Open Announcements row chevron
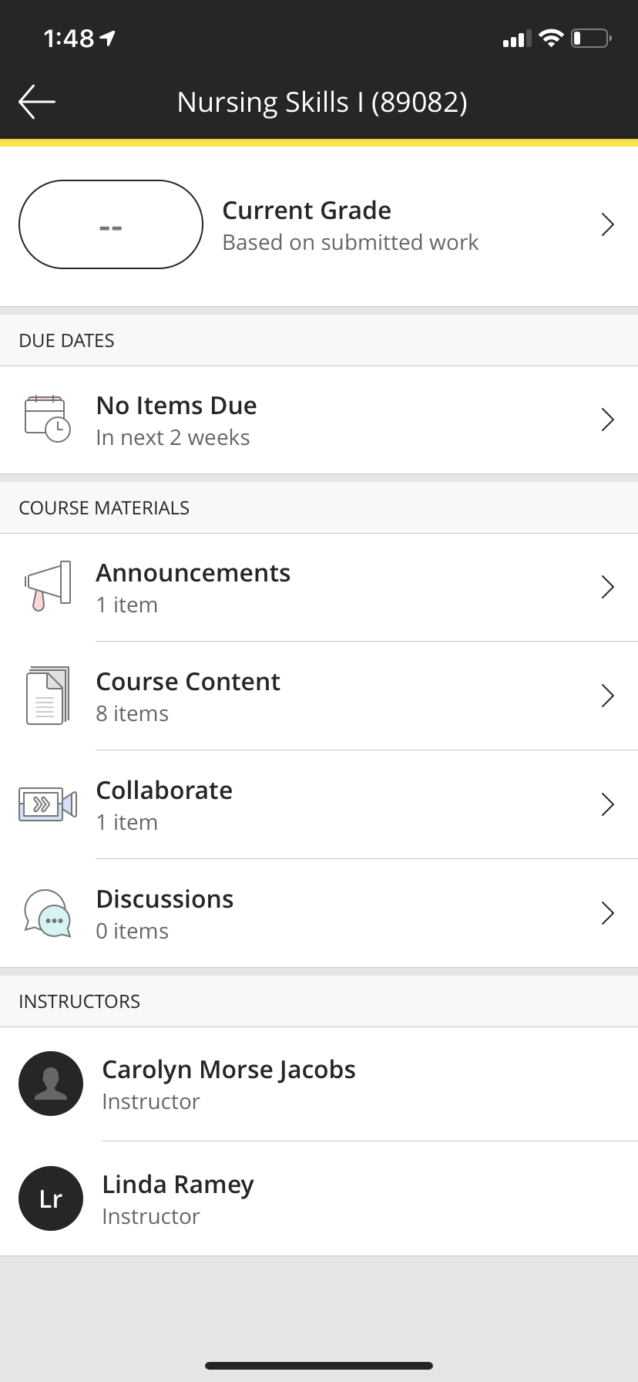 [608, 587]
